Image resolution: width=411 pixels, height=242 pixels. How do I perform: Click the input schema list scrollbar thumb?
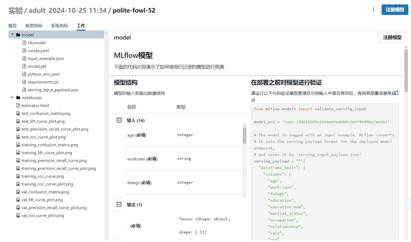[x=244, y=136]
